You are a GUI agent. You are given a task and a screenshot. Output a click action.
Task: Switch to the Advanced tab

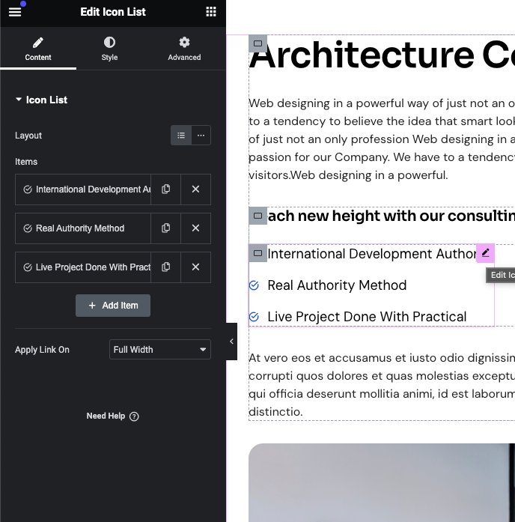click(184, 49)
